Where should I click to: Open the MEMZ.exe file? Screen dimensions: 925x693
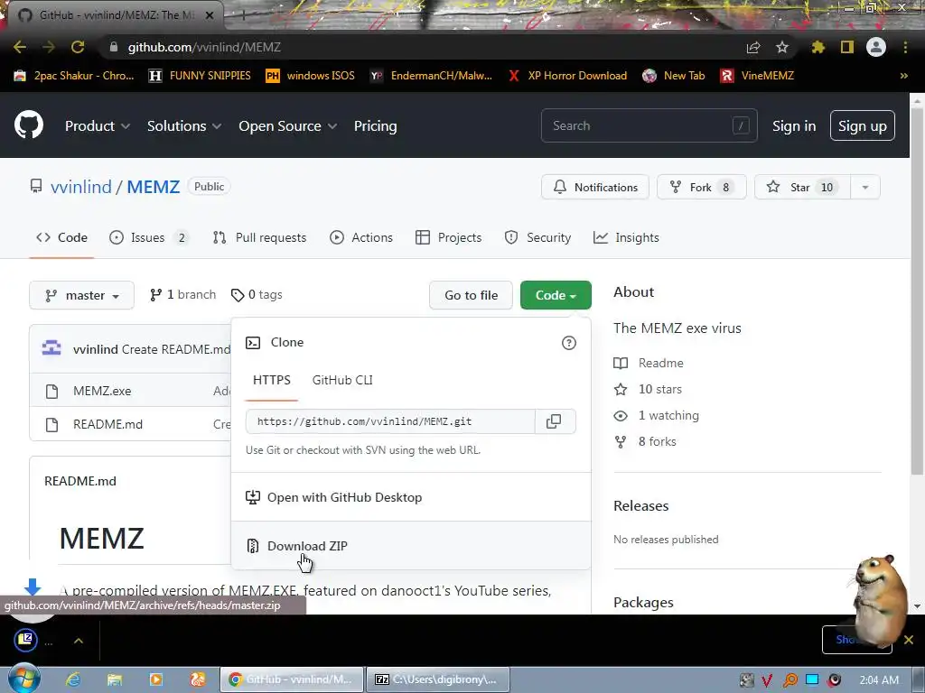(102, 391)
